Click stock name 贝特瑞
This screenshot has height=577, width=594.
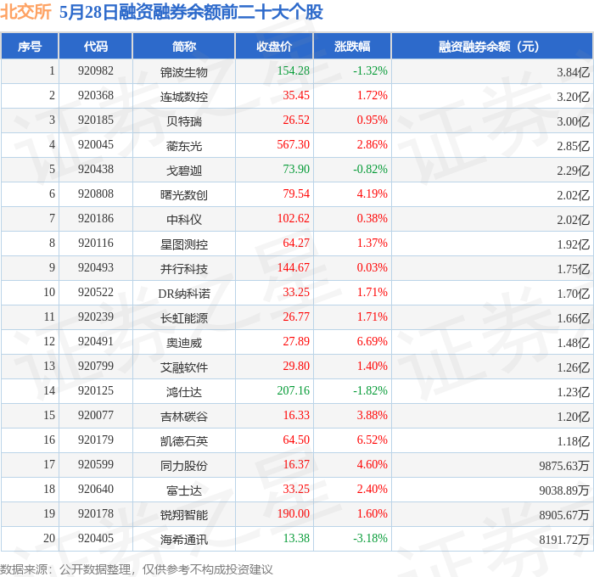tap(184, 121)
